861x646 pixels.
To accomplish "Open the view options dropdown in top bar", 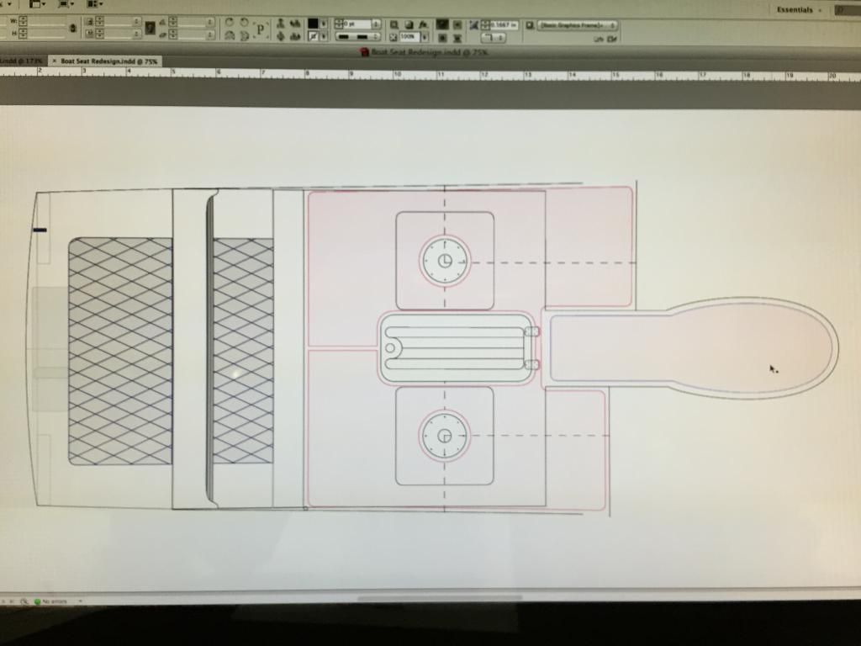I will click(x=37, y=4).
